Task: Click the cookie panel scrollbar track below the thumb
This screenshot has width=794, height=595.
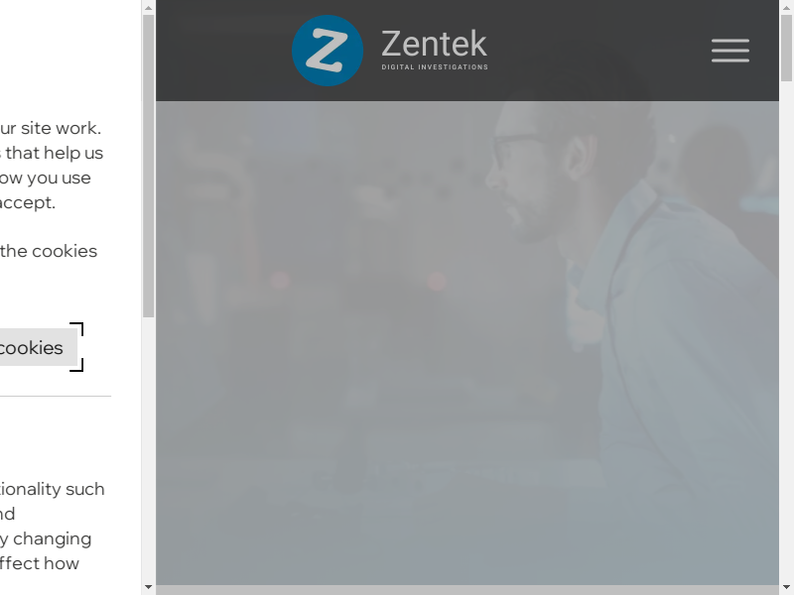Action: (148, 449)
